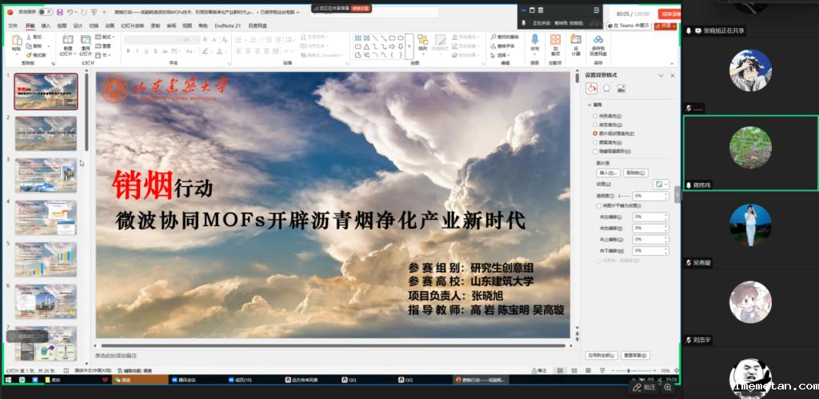This screenshot has height=399, width=819.
Task: Select slide 3 thumbnail in slide panel
Action: pyautogui.click(x=46, y=176)
